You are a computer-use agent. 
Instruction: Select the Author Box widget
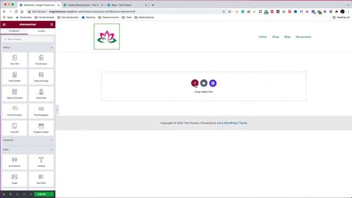click(x=41, y=94)
